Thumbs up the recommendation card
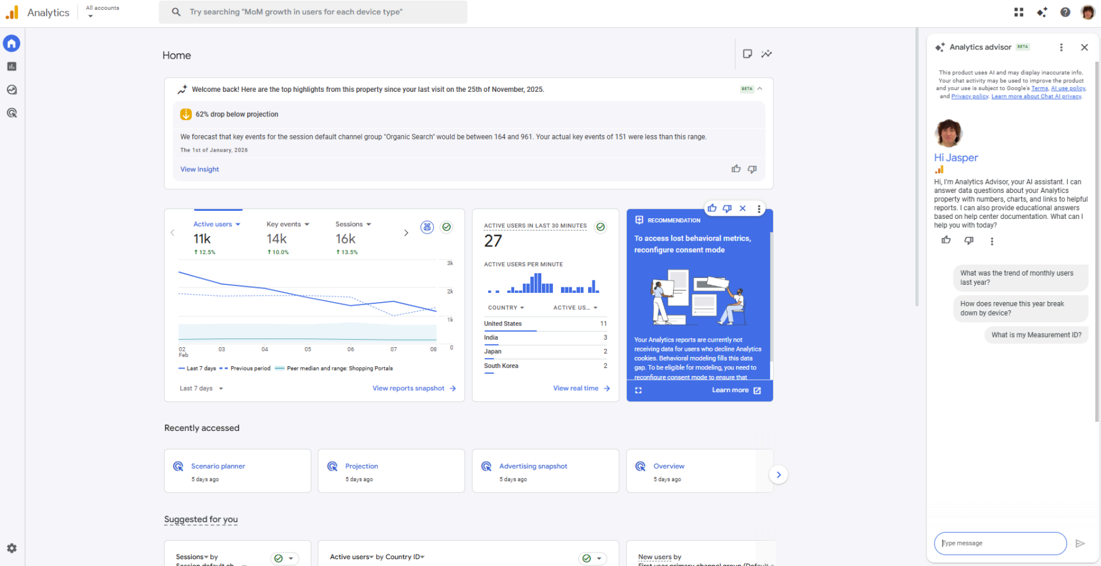 (x=712, y=208)
